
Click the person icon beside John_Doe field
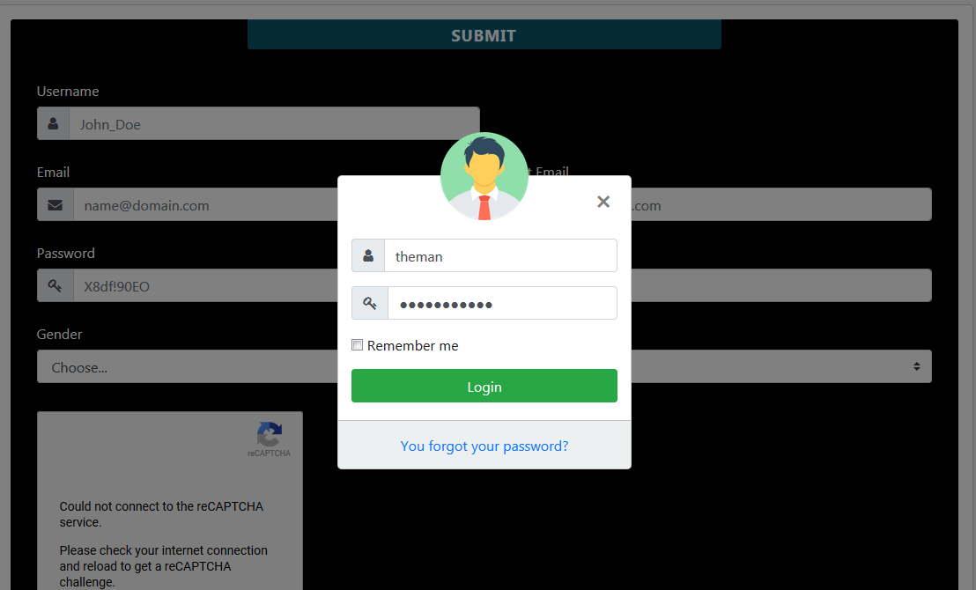click(54, 123)
